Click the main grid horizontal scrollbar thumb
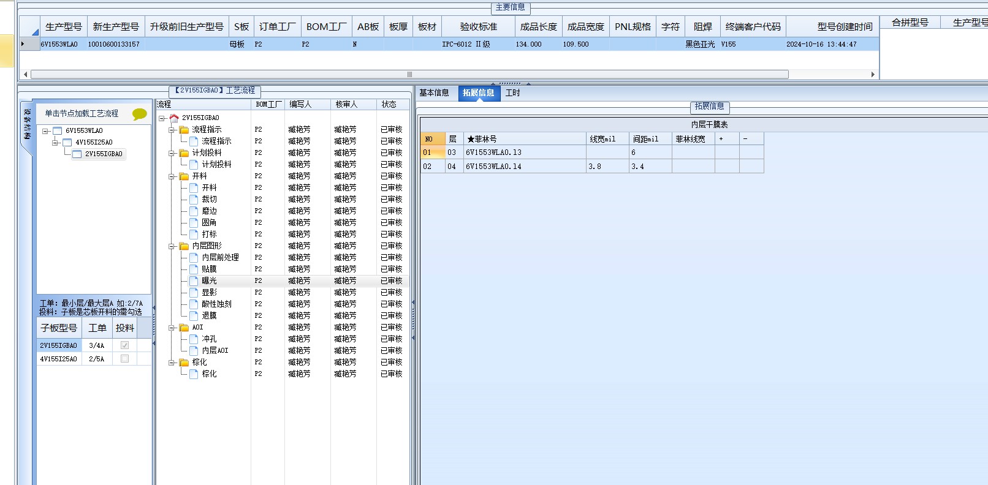988x485 pixels. 409,74
